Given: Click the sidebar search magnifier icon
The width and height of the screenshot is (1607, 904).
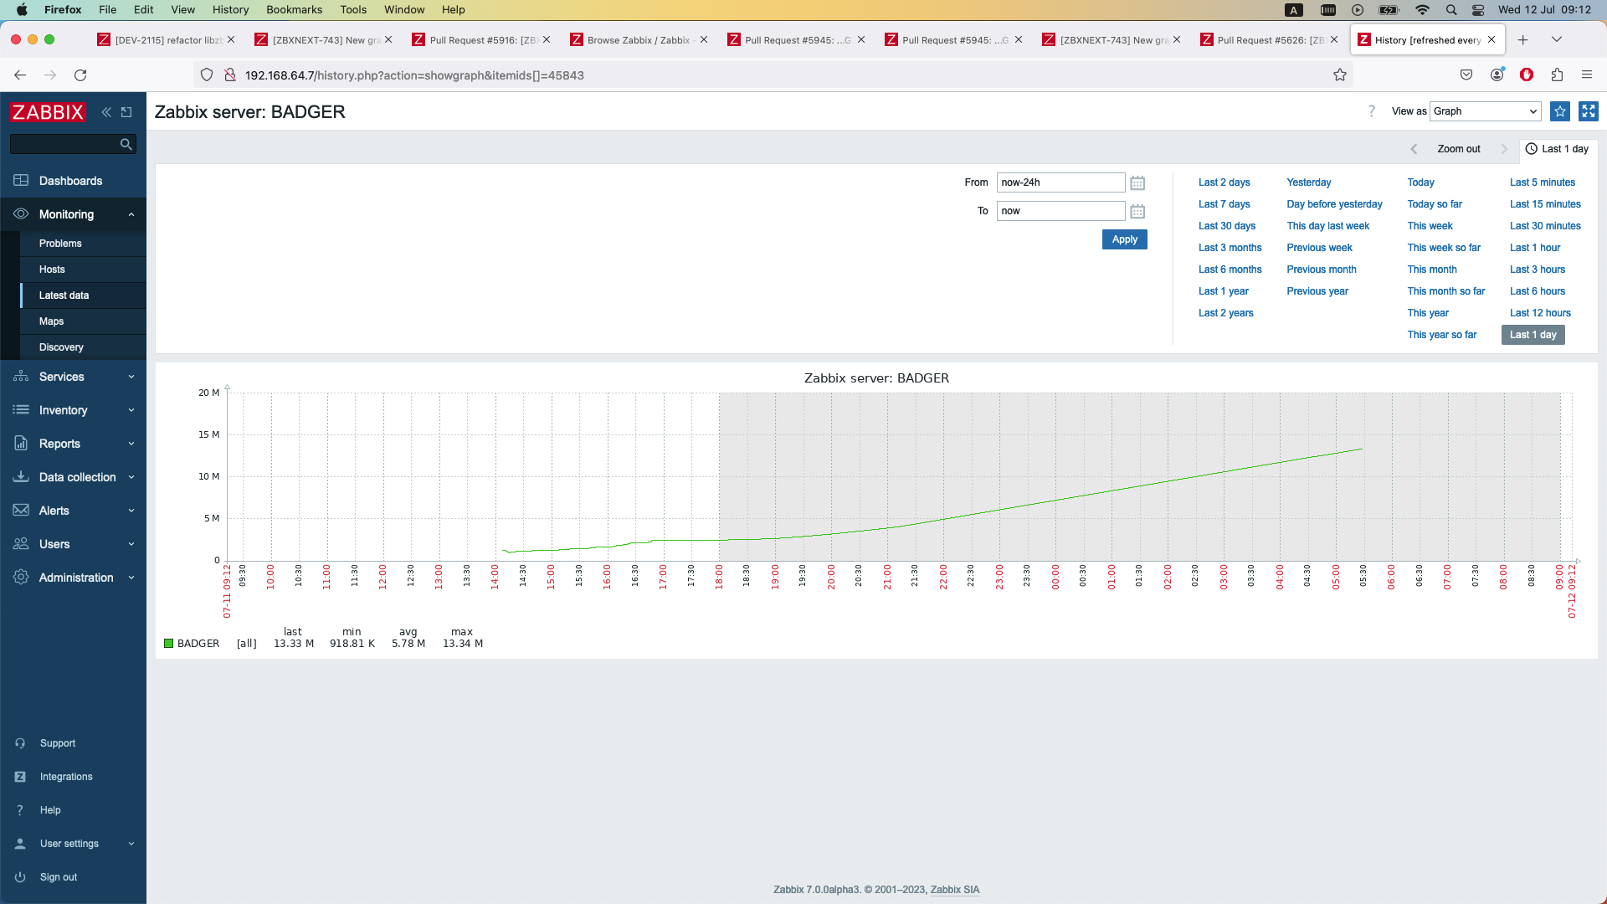Looking at the screenshot, I should tap(126, 144).
